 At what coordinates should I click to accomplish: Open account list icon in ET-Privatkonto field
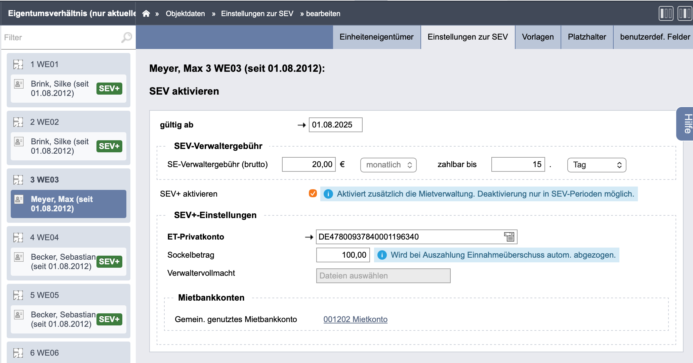coord(509,237)
